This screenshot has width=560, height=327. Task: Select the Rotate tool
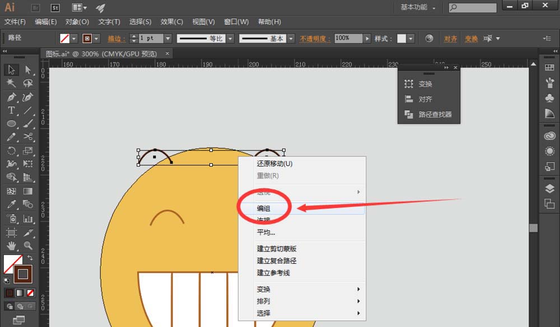coord(11,150)
